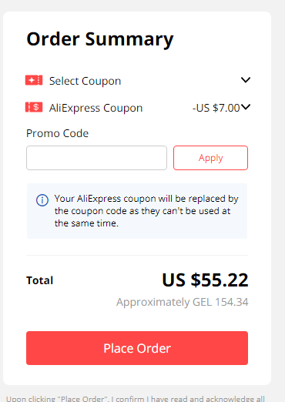This screenshot has height=402, width=285.
Task: Focus the Promo Code input field
Action: (x=96, y=158)
